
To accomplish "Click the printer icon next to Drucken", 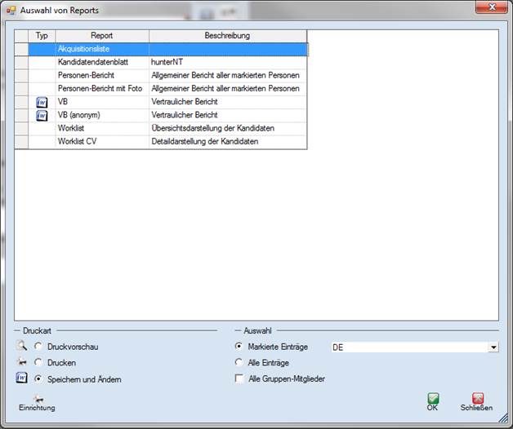I will click(22, 363).
